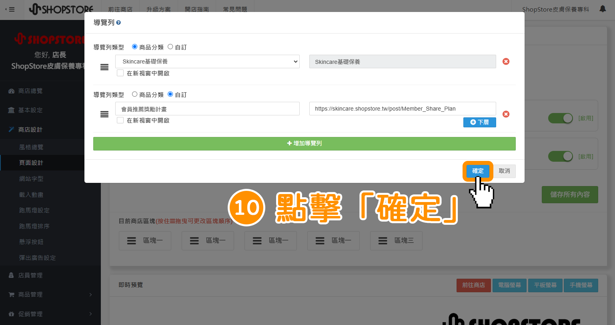Grab the drag handle of 會員推薦獎勵計畫 row
Screen dimensions: 615x325
[x=104, y=114]
